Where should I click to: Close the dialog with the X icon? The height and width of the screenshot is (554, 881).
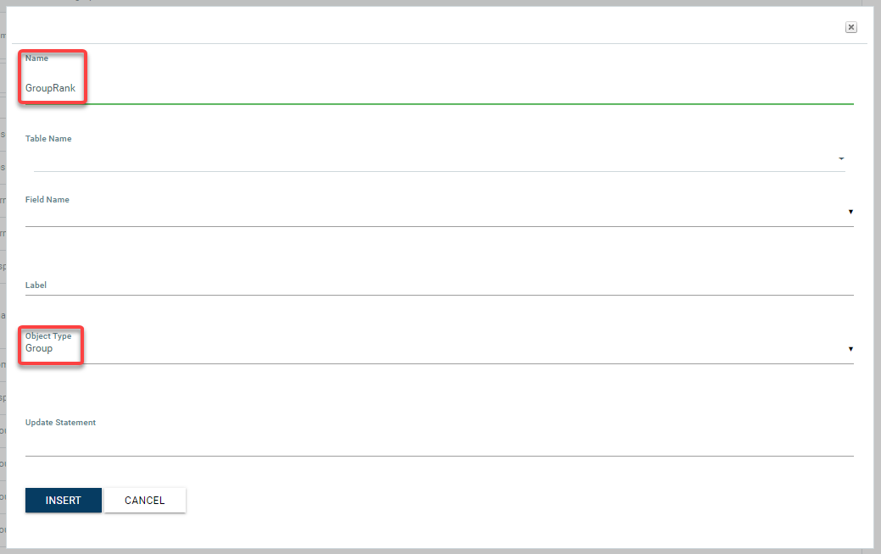(850, 27)
